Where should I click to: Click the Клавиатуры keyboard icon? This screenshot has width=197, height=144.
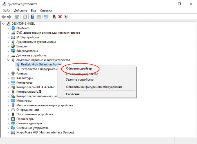coord(13,78)
